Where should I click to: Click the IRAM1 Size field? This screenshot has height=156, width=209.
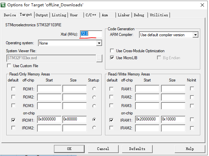[x=173, y=119]
